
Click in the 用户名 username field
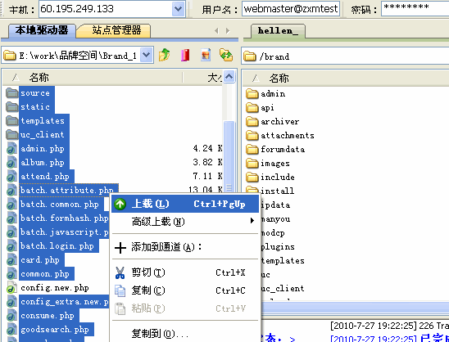tap(291, 9)
